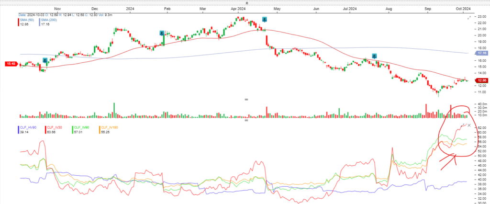Click the divider handle between price and volume
The image size is (490, 204).
(246, 99)
